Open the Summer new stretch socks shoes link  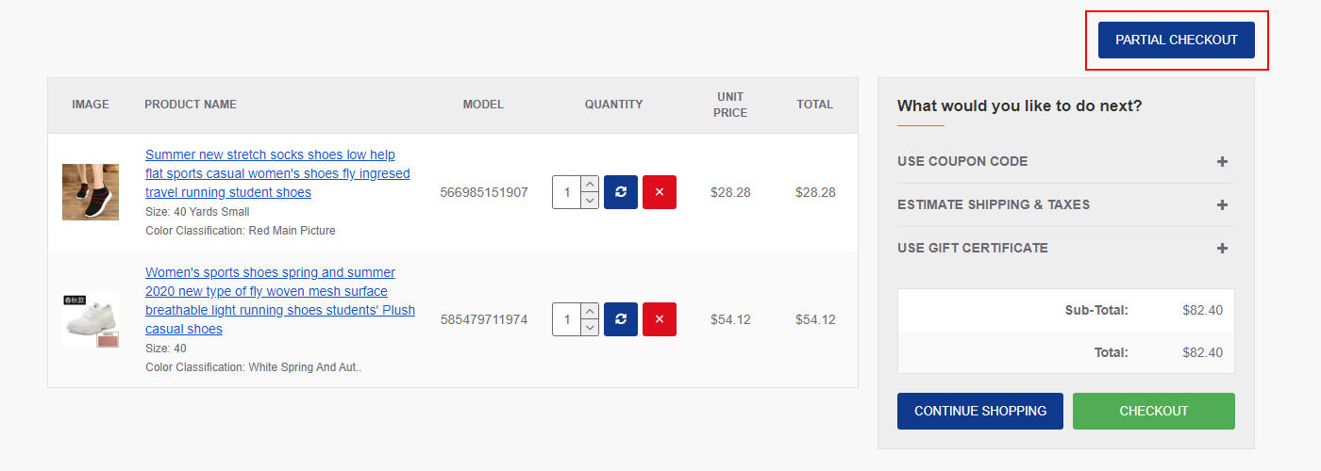277,173
